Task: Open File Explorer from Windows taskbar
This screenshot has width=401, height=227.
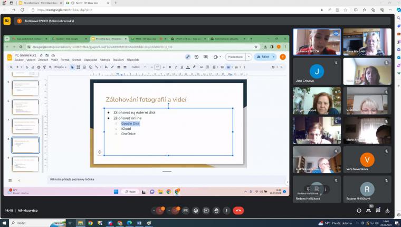Action: tap(80, 223)
